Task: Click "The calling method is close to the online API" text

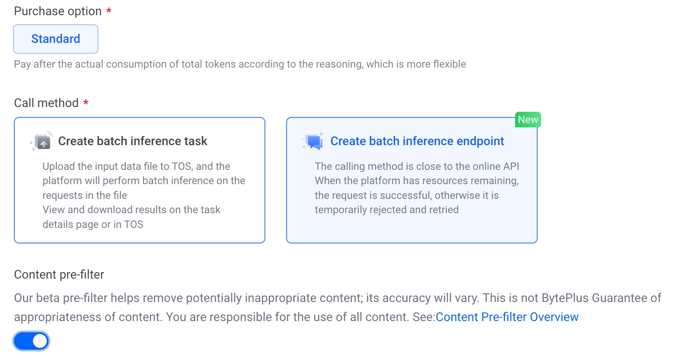Action: coord(417,166)
